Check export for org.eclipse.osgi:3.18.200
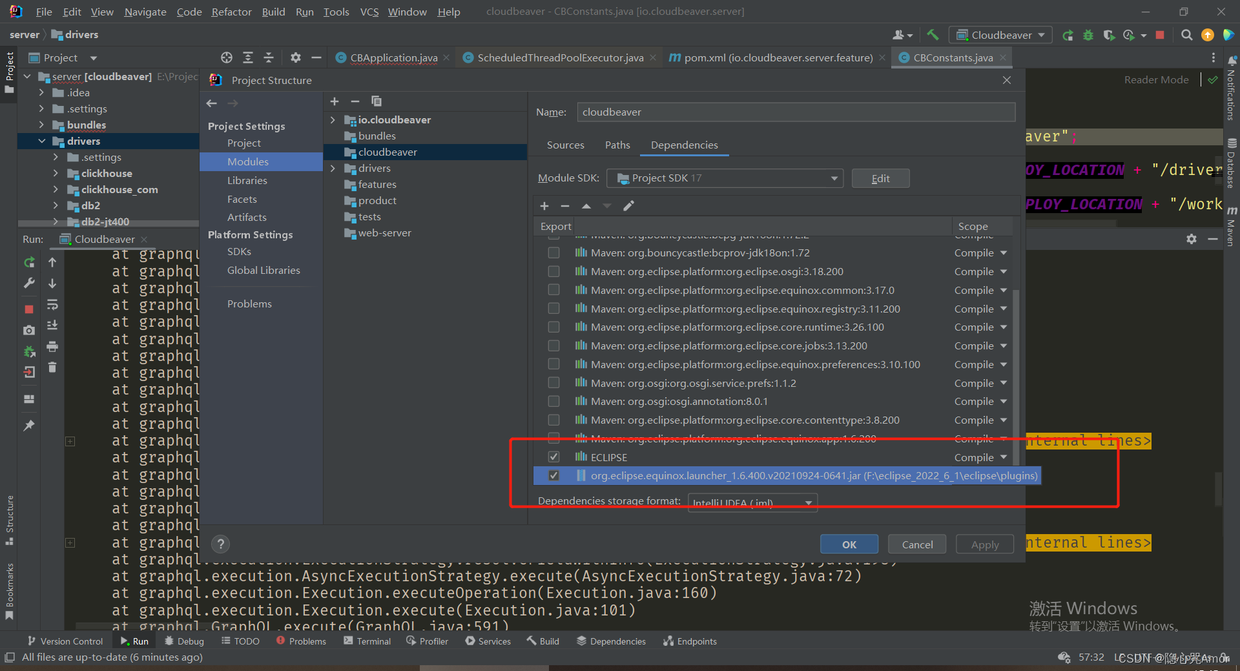The width and height of the screenshot is (1240, 671). pyautogui.click(x=553, y=272)
